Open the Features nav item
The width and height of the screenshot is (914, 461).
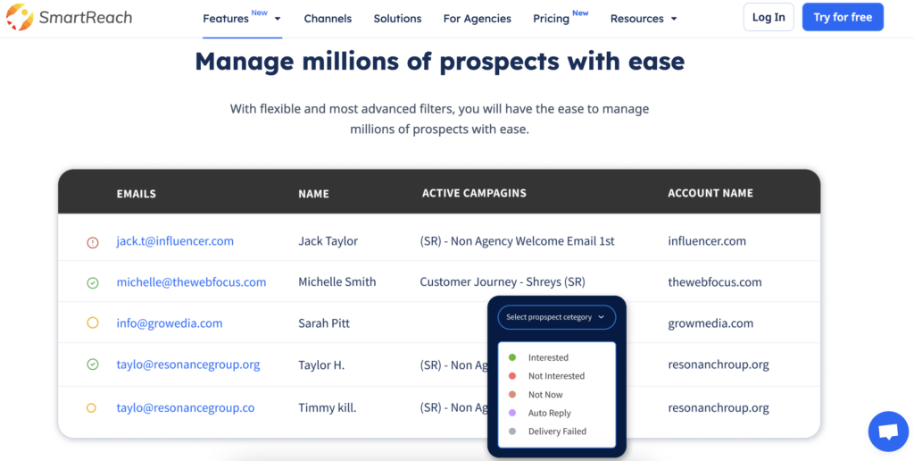tap(226, 19)
